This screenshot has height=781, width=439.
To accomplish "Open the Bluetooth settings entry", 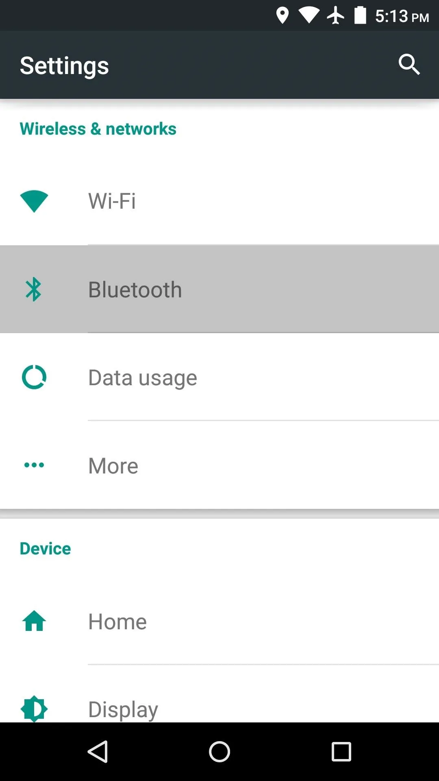I will click(x=219, y=289).
